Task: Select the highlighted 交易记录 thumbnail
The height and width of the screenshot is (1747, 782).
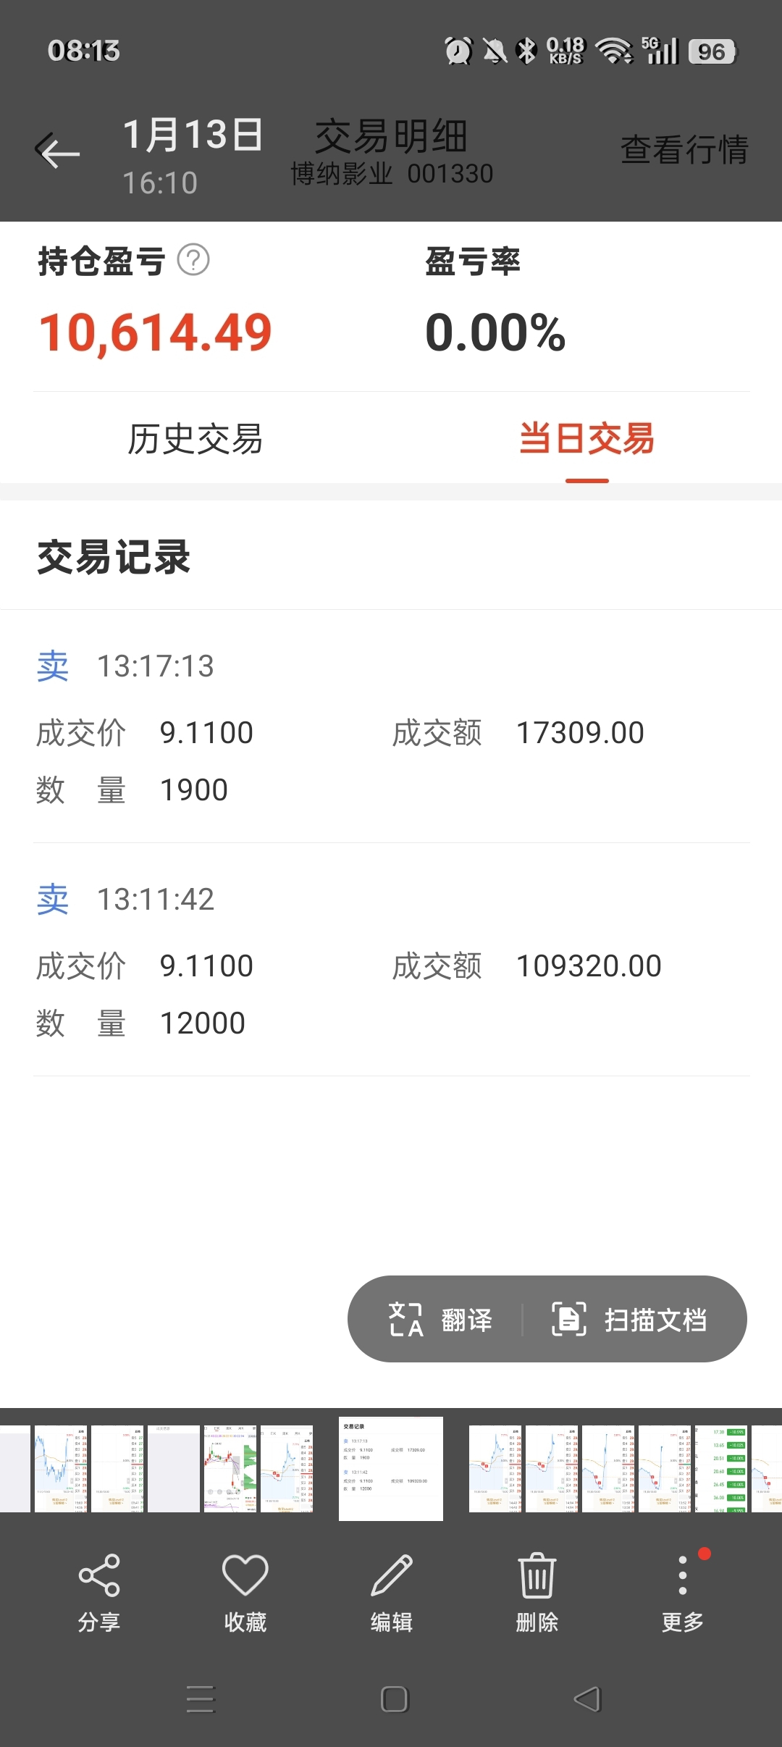Action: (x=391, y=1468)
